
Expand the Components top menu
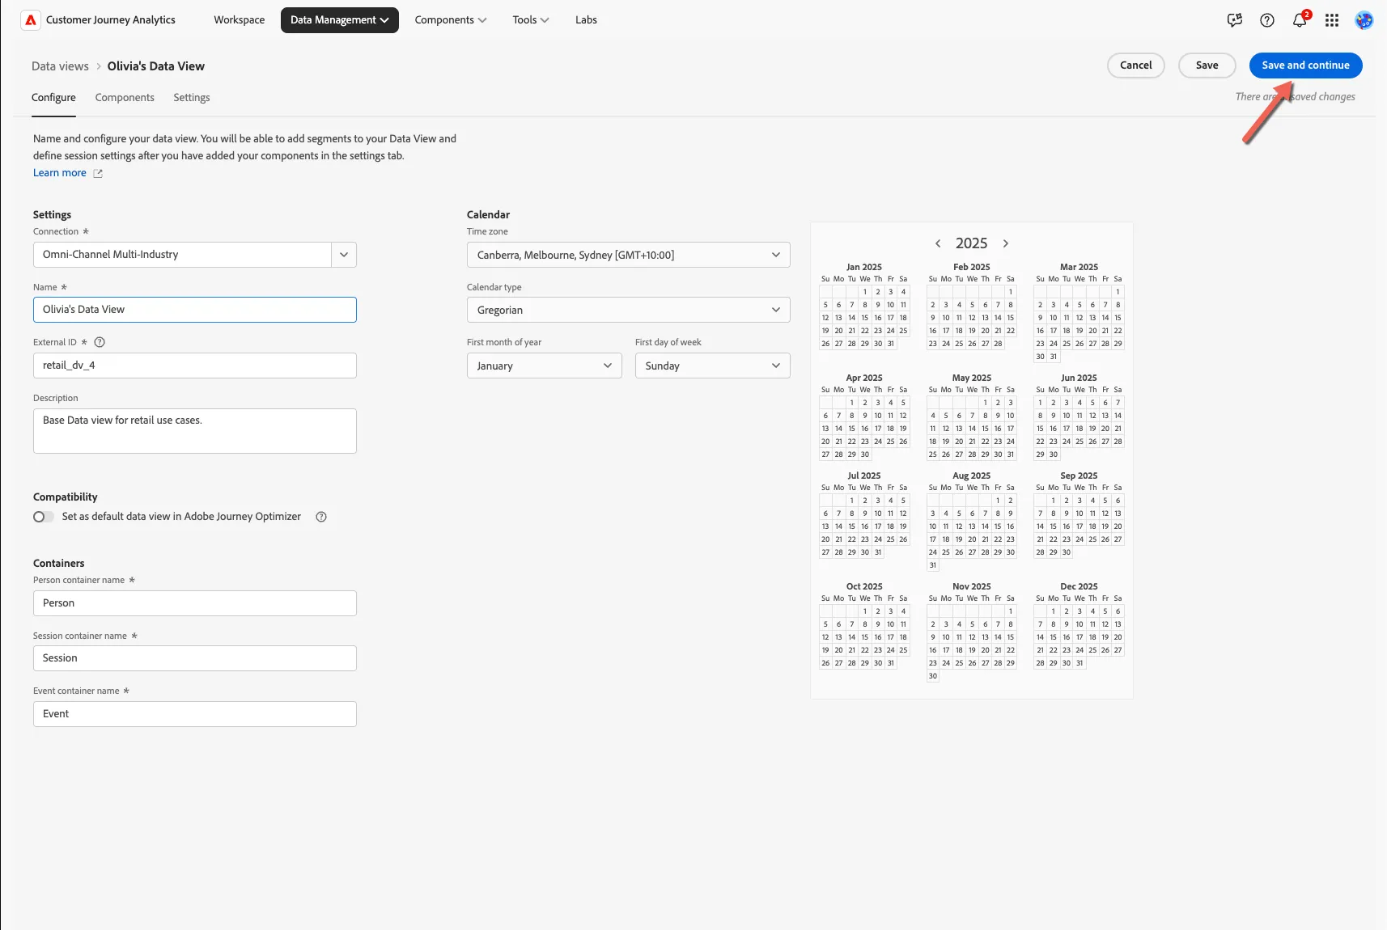tap(451, 20)
